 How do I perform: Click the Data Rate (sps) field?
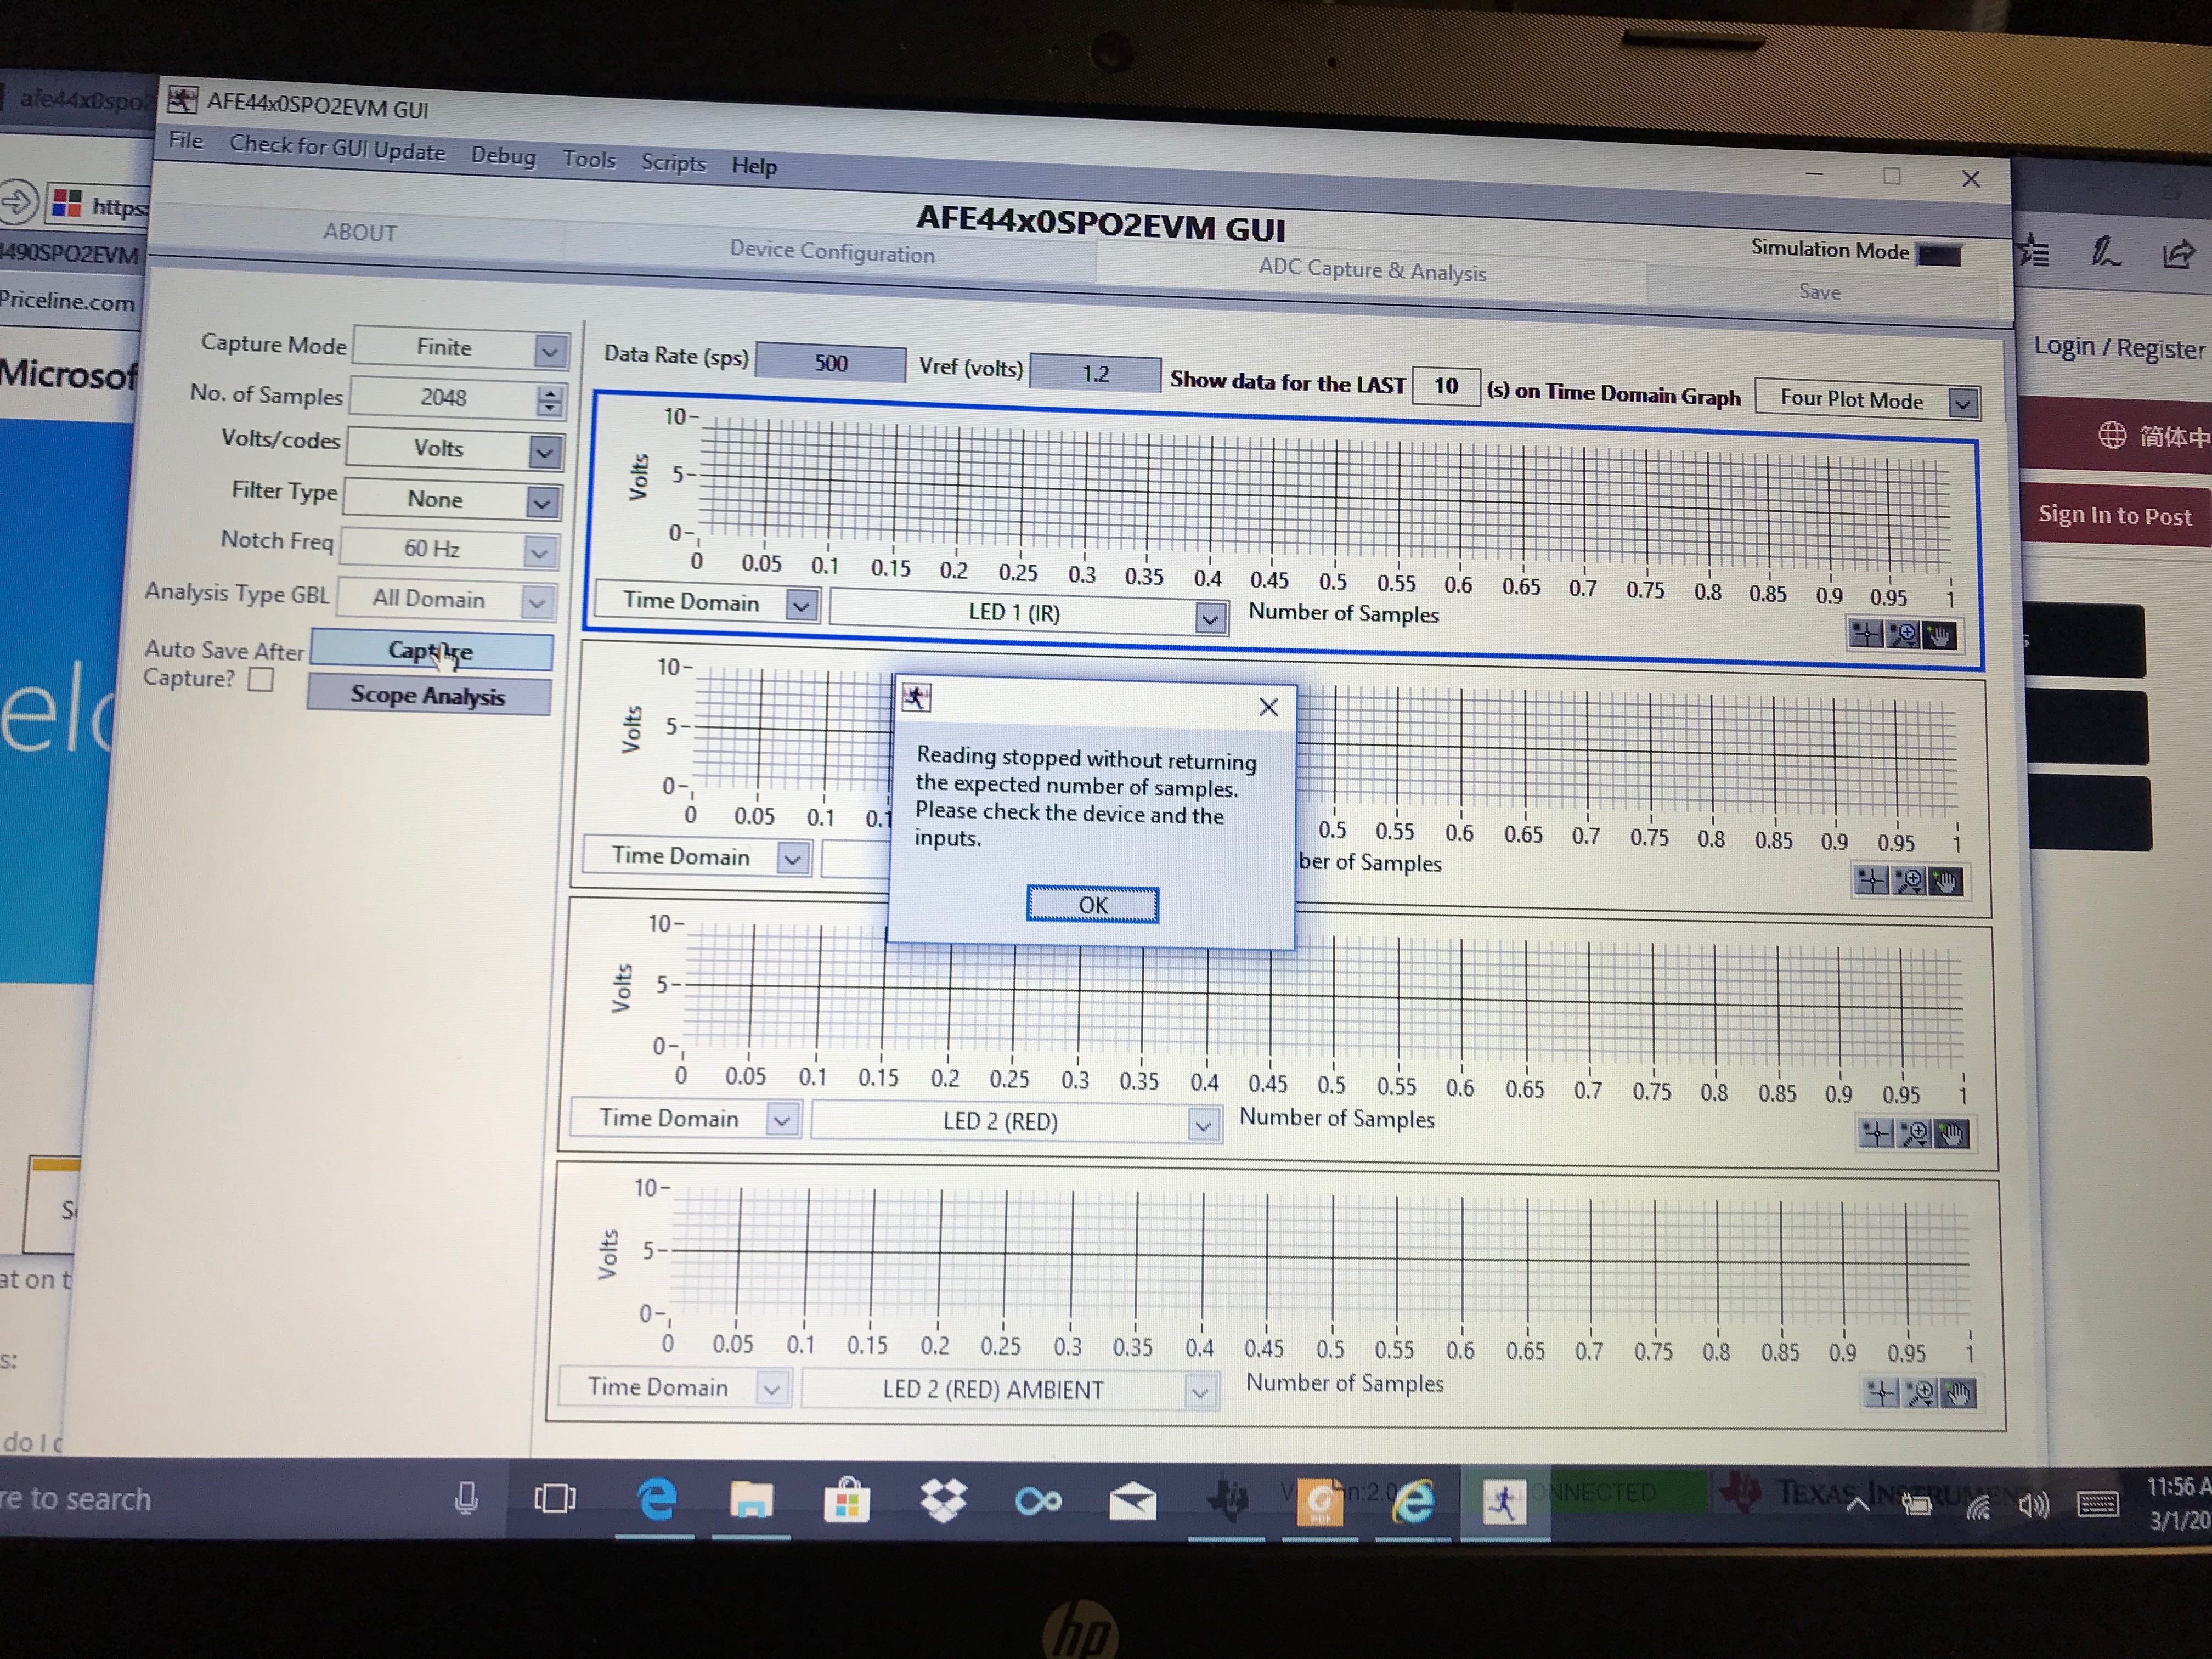[830, 363]
